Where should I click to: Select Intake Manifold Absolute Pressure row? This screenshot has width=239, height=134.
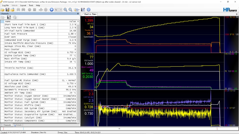[x=38, y=43]
